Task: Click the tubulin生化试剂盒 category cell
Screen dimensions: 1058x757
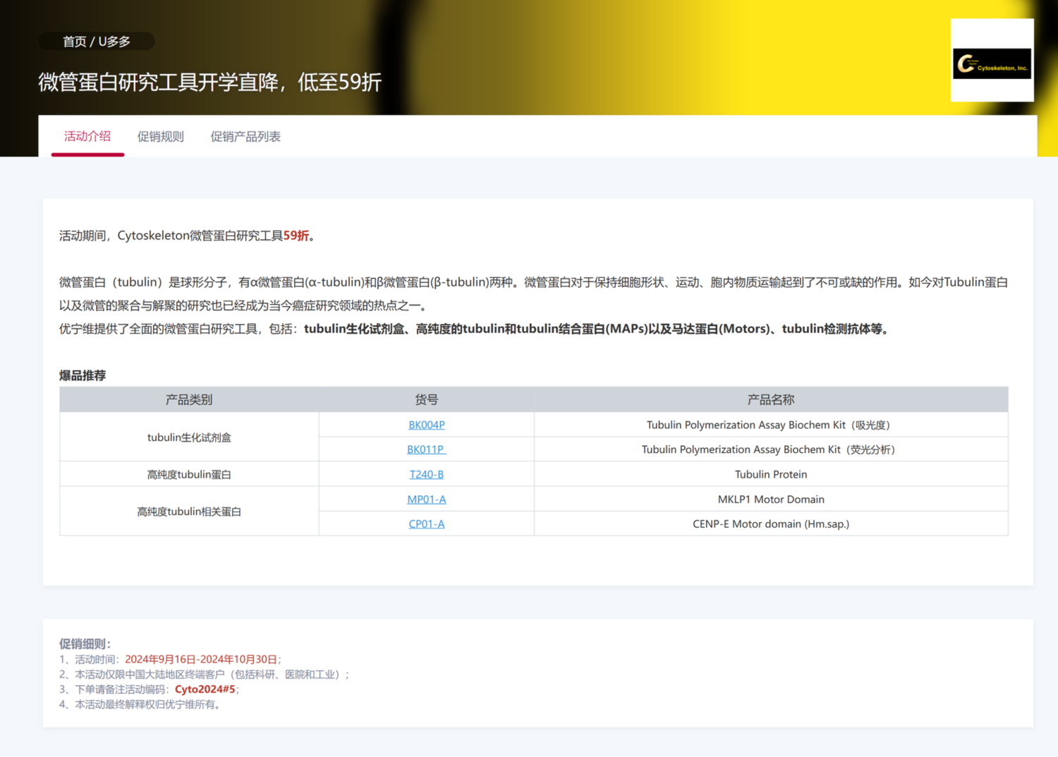Action: point(189,437)
